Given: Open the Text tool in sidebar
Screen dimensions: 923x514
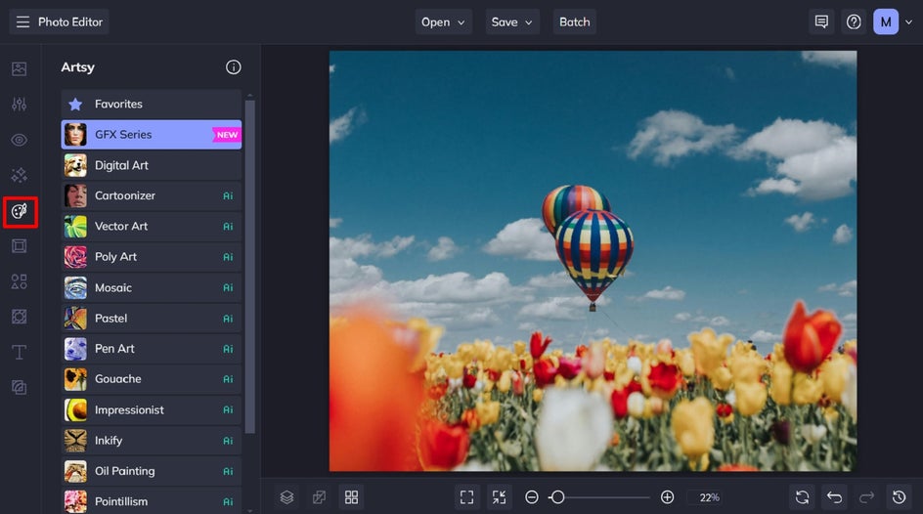Looking at the screenshot, I should 19,352.
